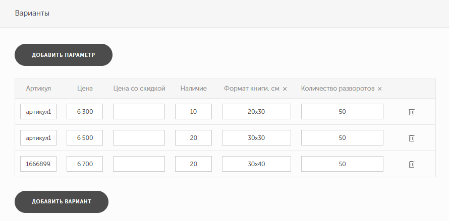Edit the Наличие field in the 30x30 row

pyautogui.click(x=194, y=138)
